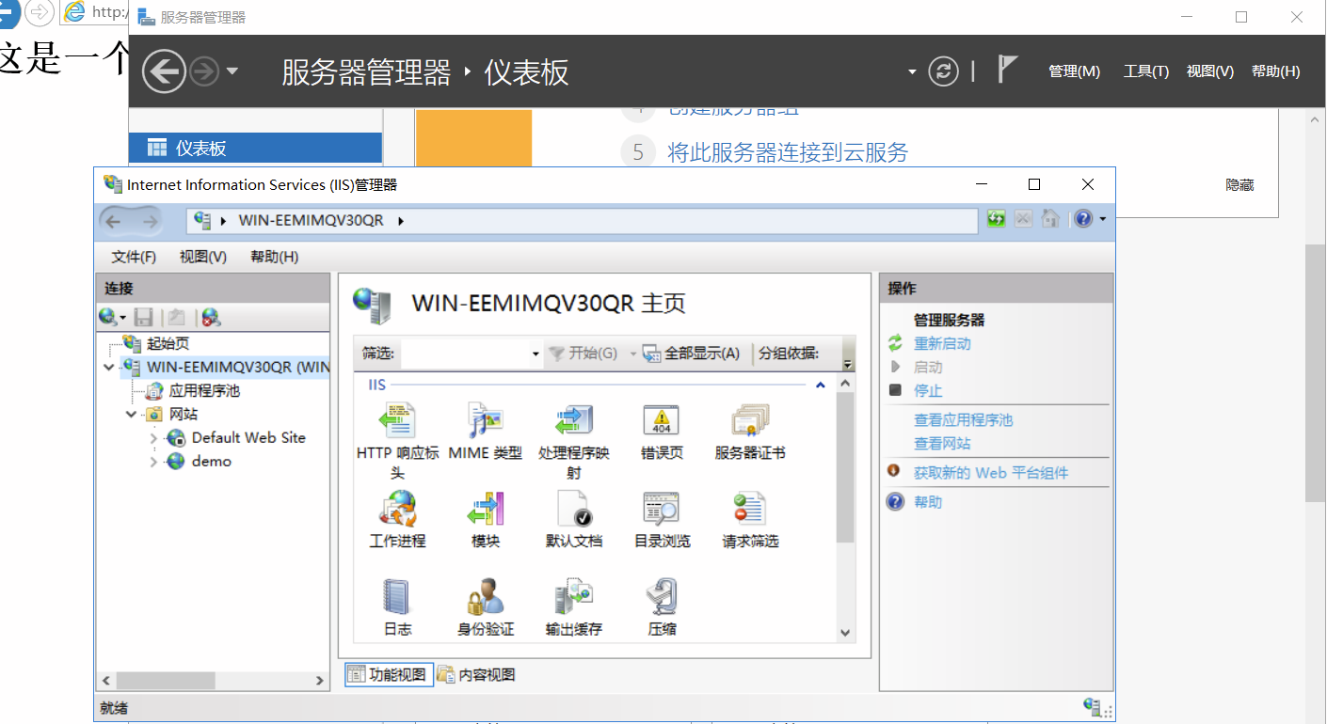Open the create connection dropdown icon
The image size is (1327, 724).
pyautogui.click(x=112, y=318)
